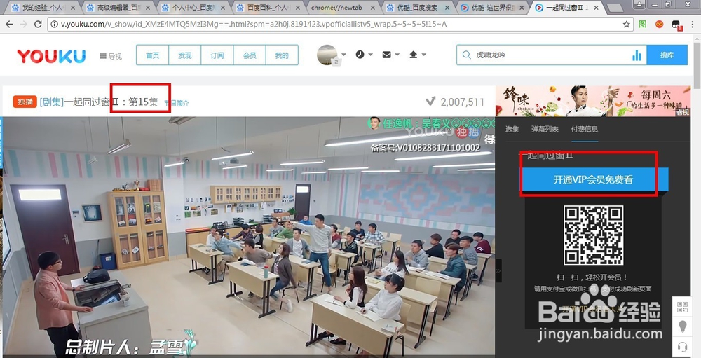The image size is (701, 358).
Task: Switch to 我的经验 browser tab
Action: point(43,8)
